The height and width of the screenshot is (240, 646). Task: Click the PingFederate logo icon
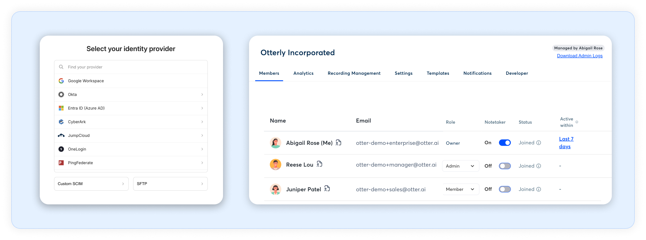pos(61,163)
